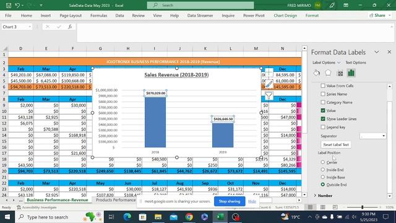Click the Hide link in sharing bar
The image size is (396, 223).
[252, 201]
